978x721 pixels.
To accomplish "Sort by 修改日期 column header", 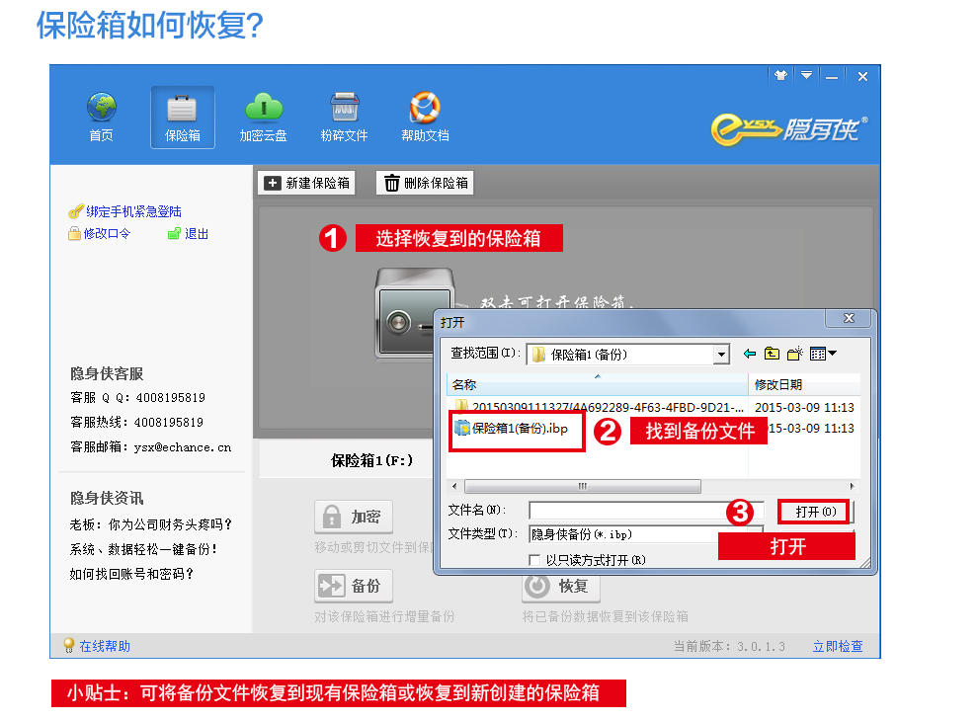I will (x=804, y=385).
